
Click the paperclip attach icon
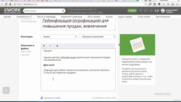(42, 98)
